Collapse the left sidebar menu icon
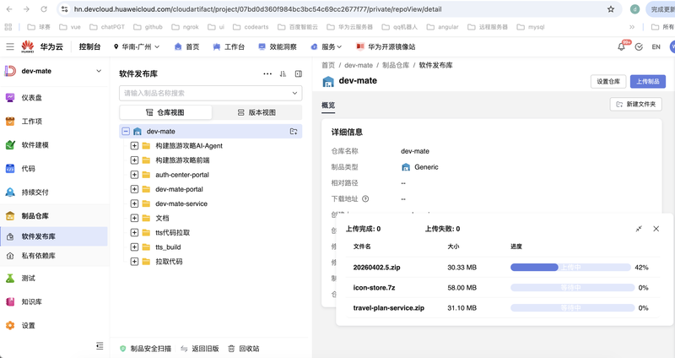Viewport: 675px width, 358px height. pyautogui.click(x=100, y=345)
